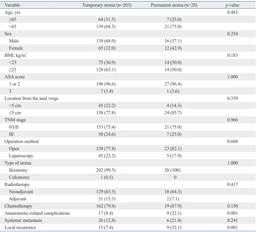
Task: Click 'Anastomotic-related complications' row label
Action: 37,213
